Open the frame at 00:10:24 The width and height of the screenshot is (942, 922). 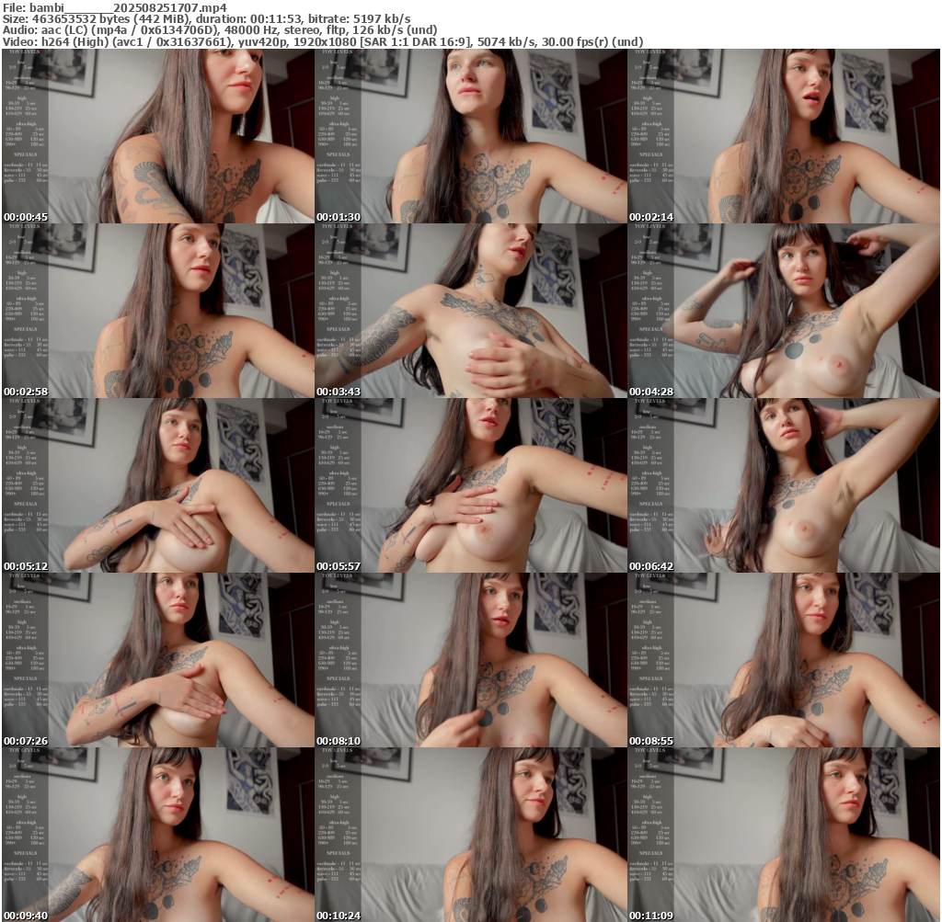[x=470, y=835]
